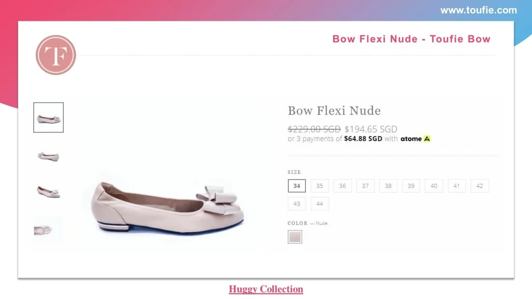Viewport: 532px width, 299px height.
Task: Select the fourth shoe thumbnail
Action: tap(49, 229)
